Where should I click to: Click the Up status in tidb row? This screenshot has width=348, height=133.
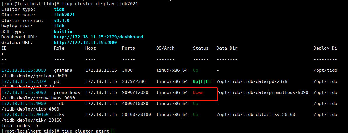[x=196, y=104]
